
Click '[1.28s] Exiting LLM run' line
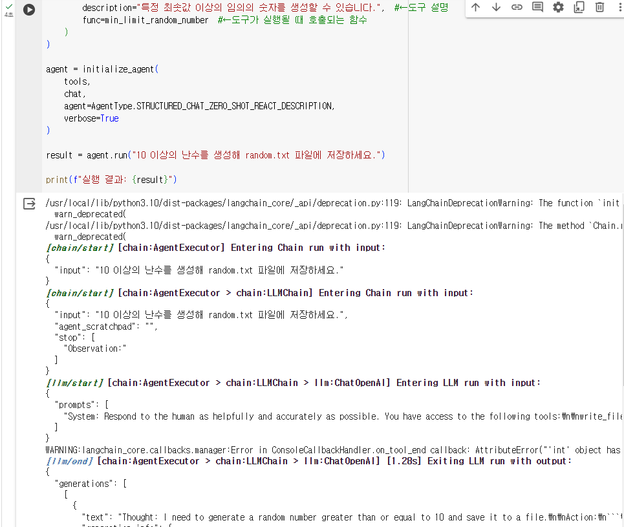click(309, 461)
